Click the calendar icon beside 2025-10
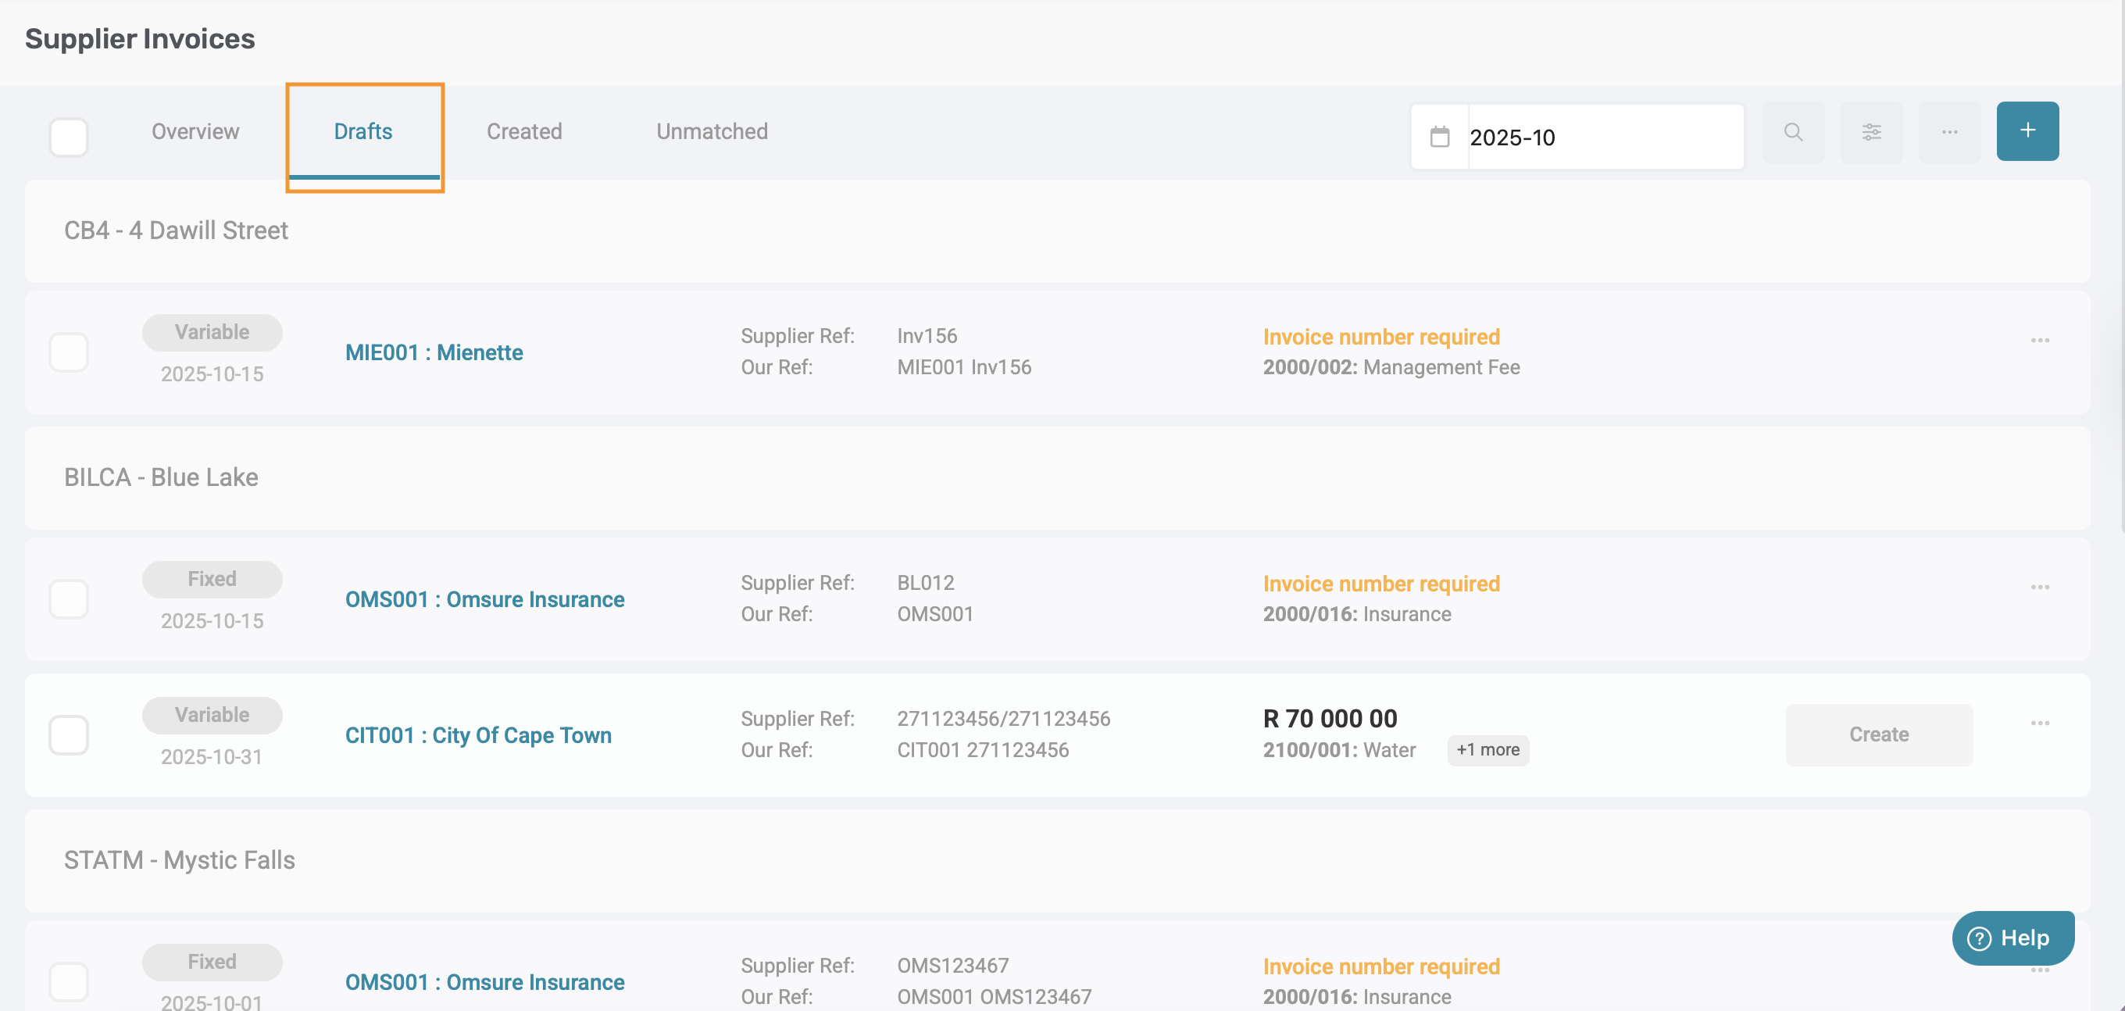 click(1440, 137)
